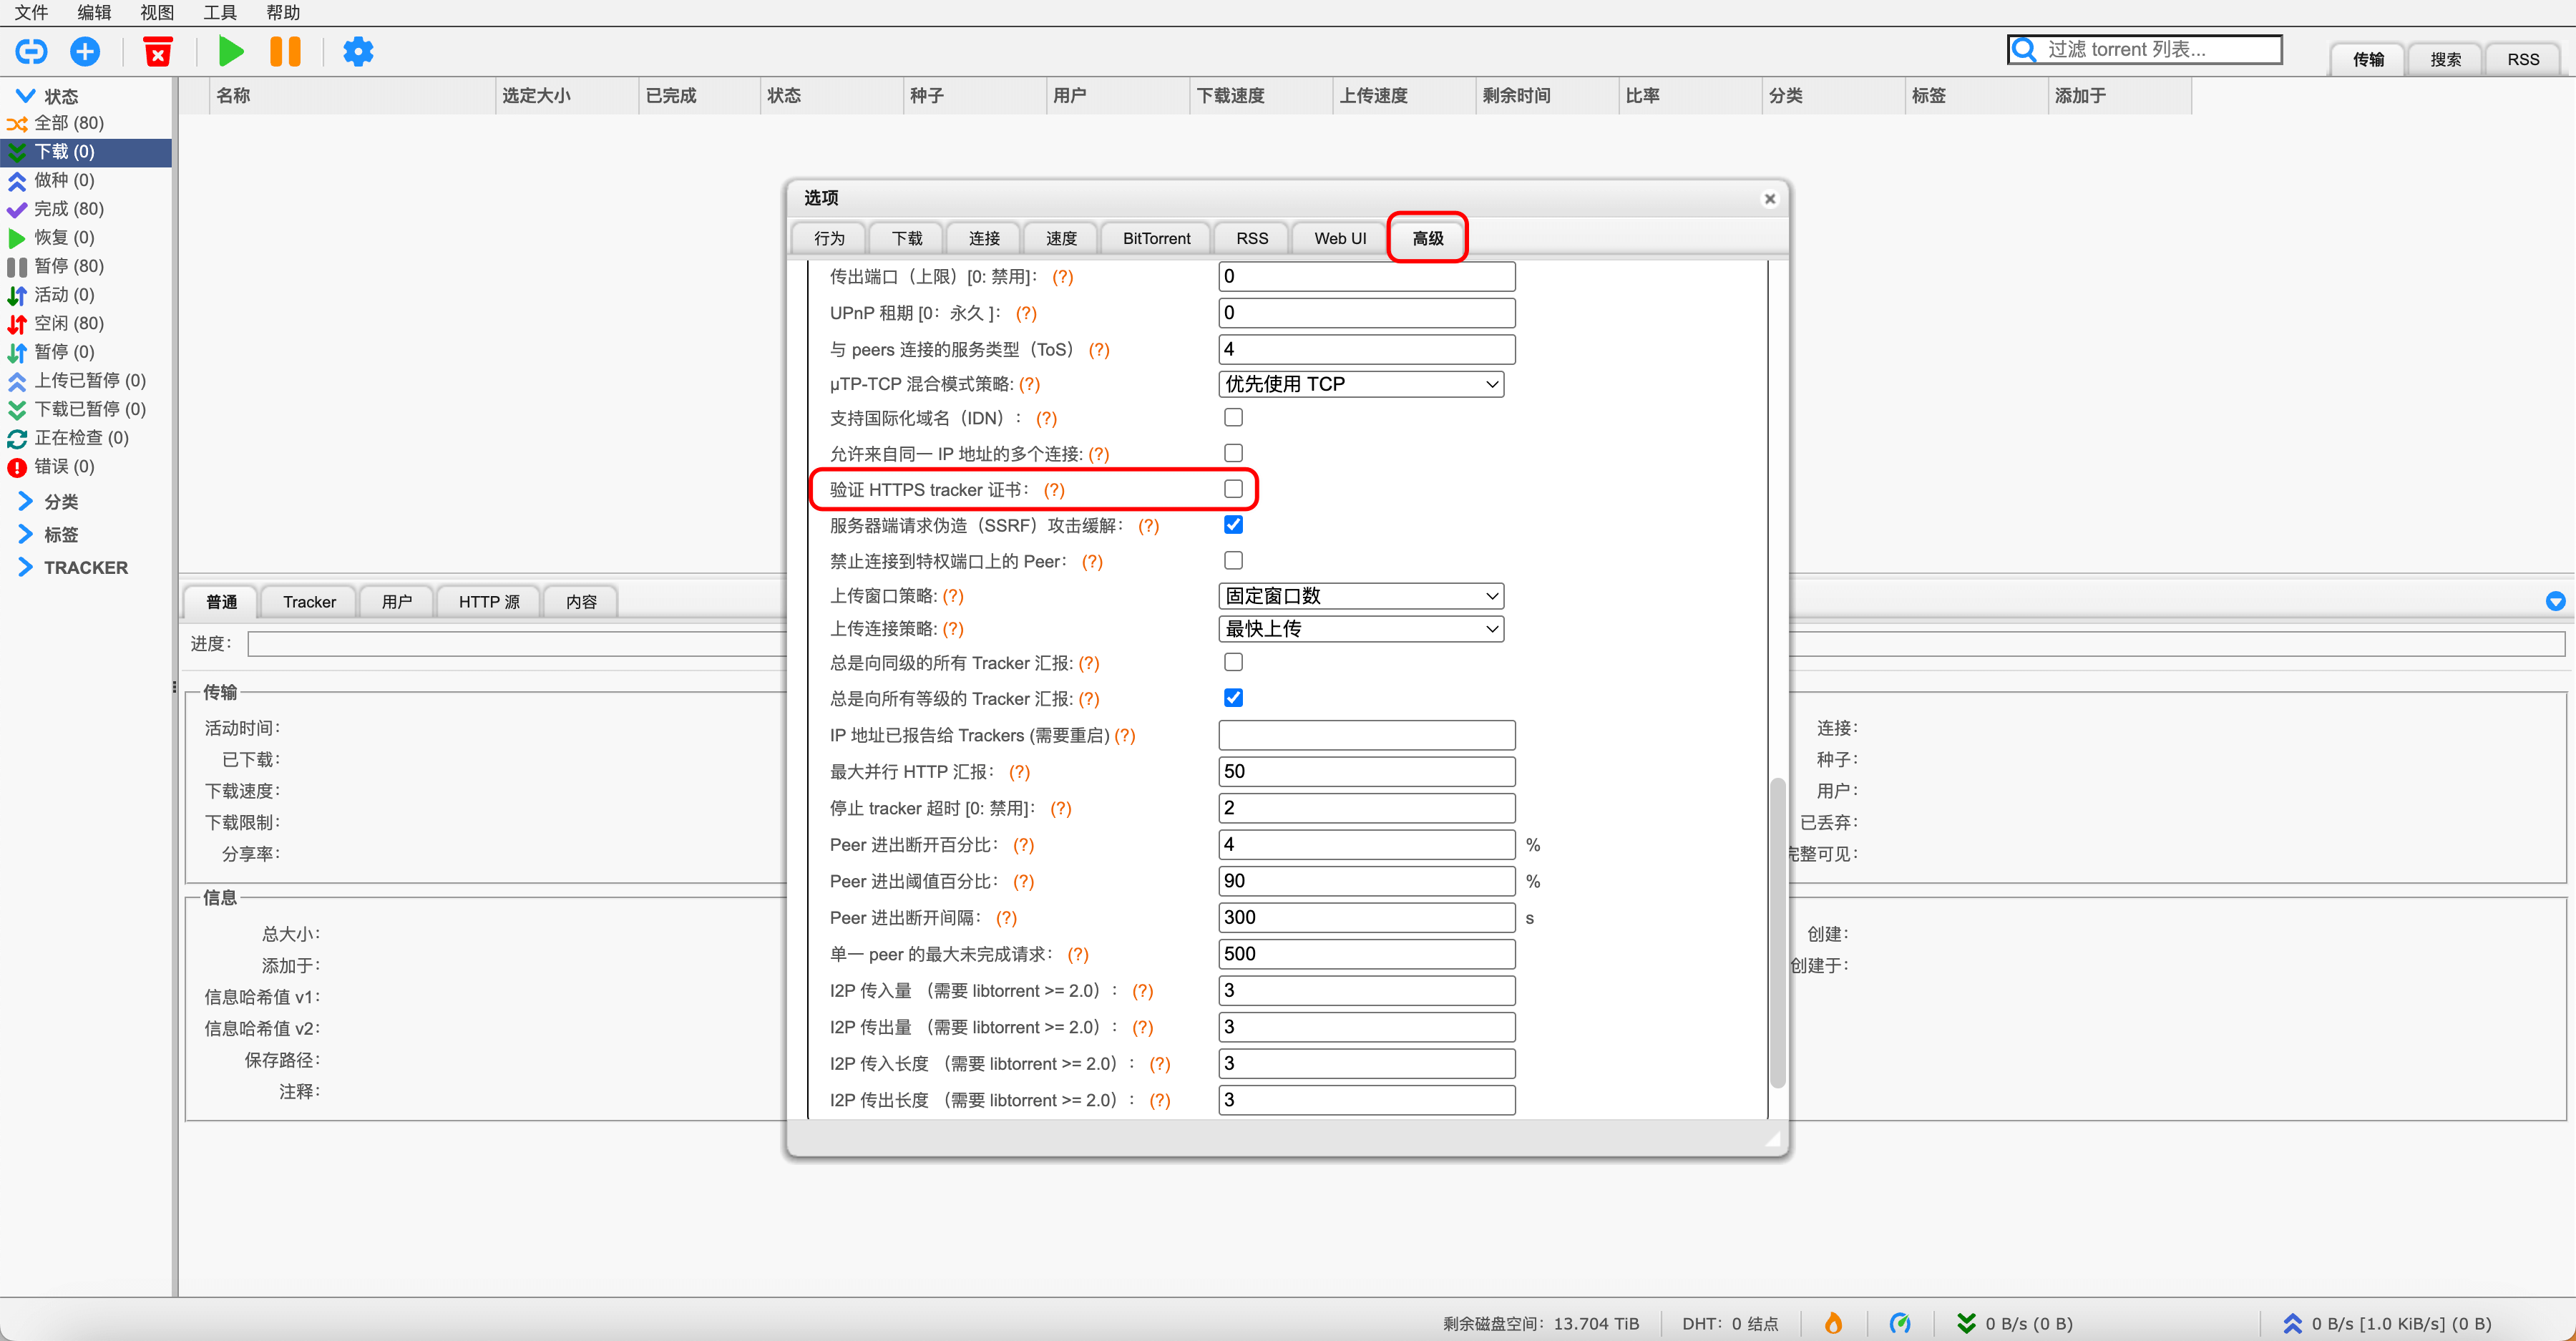2576x1341 pixels.
Task: Open 上传窗口策略 dropdown
Action: click(x=1361, y=596)
